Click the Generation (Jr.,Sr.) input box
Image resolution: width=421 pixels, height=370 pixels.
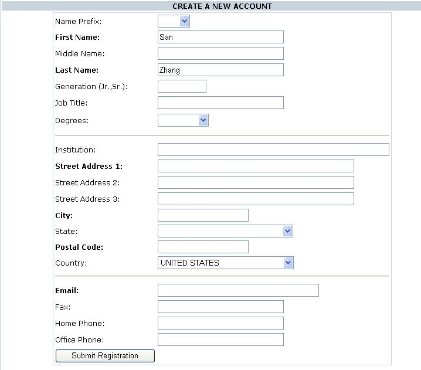coord(182,86)
